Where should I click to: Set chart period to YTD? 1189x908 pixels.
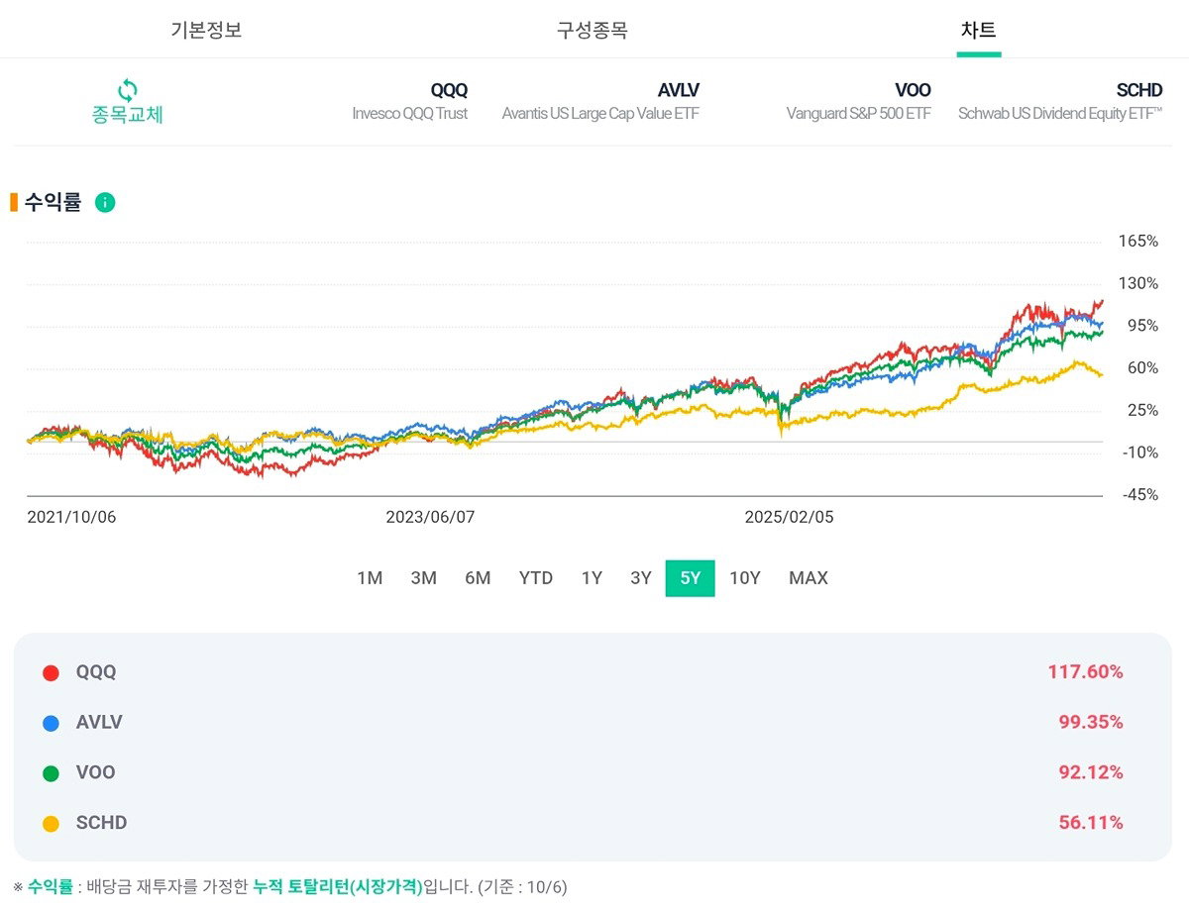click(536, 578)
